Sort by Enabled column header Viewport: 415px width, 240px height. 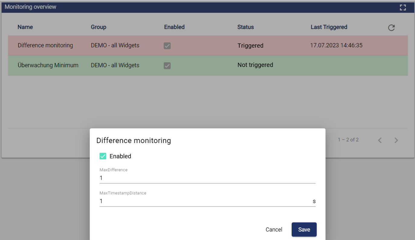click(x=174, y=27)
